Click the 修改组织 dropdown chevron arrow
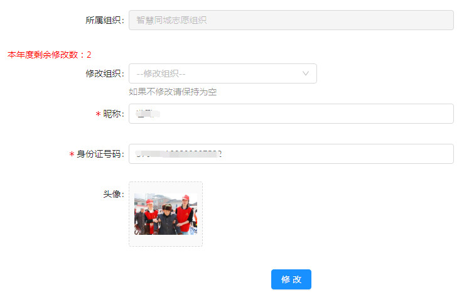Screen dimensions: 474x302 pos(306,73)
